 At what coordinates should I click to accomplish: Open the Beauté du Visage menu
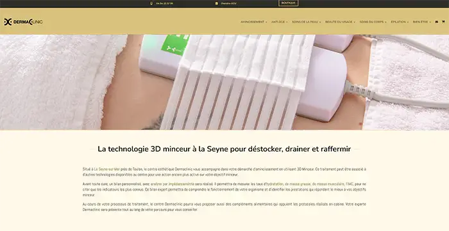339,22
